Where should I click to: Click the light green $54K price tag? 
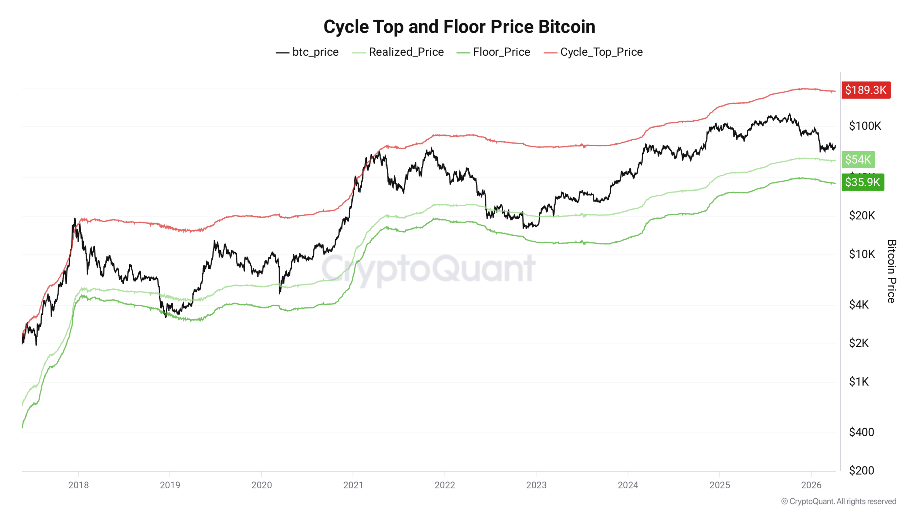[x=858, y=159]
